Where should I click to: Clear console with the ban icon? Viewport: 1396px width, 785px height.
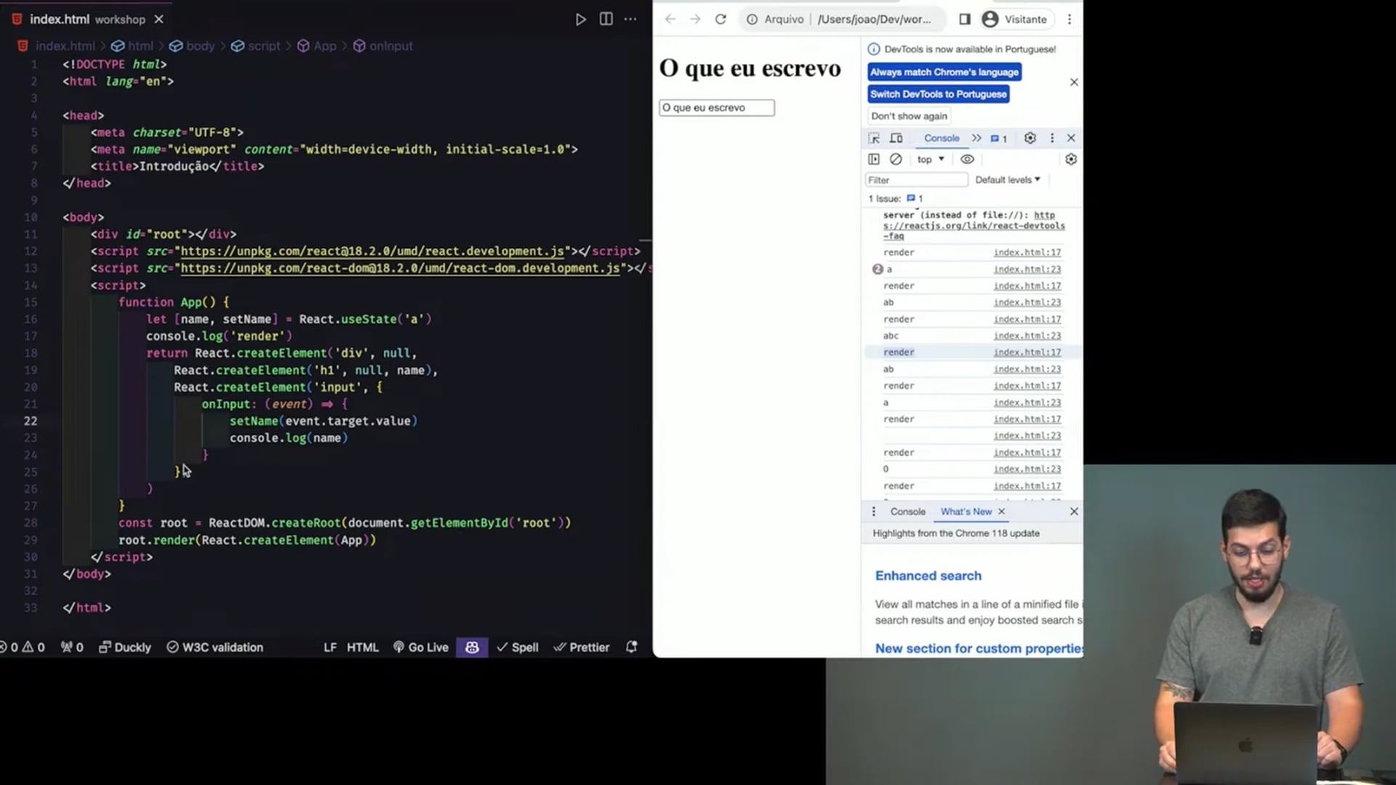click(896, 159)
